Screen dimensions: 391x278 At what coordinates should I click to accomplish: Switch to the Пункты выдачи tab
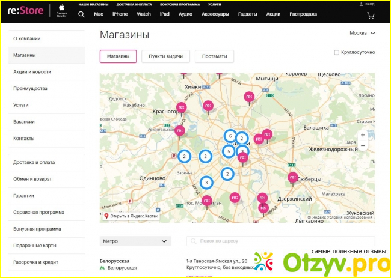pos(165,56)
